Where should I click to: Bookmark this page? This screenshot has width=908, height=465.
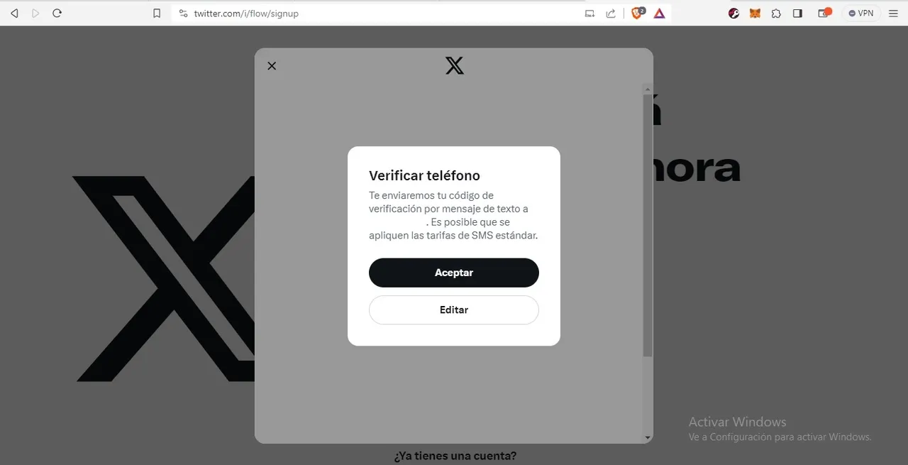[157, 13]
